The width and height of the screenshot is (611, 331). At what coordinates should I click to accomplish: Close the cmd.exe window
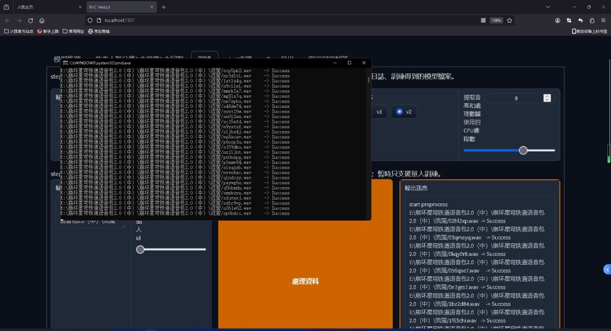pos(364,63)
